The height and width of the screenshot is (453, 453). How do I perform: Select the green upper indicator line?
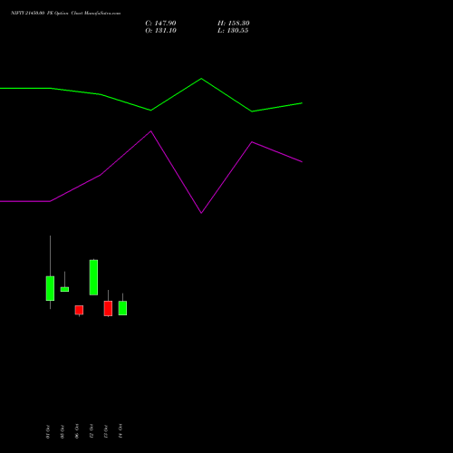(151, 96)
